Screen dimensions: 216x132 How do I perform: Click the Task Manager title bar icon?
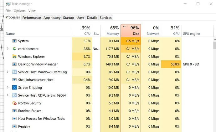pos(8,4)
